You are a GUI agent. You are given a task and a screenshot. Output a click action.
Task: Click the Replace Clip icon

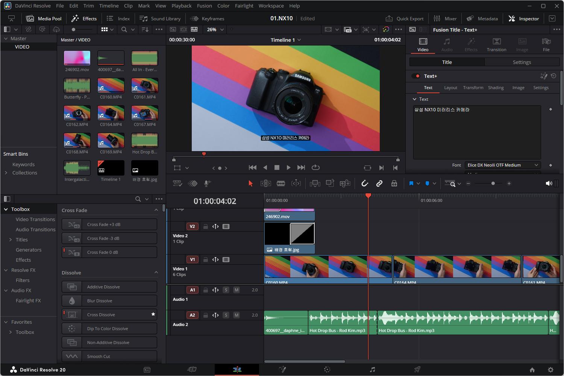[x=345, y=183]
